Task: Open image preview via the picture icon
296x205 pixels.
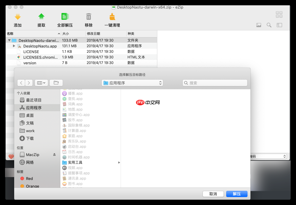Action: pos(259,25)
